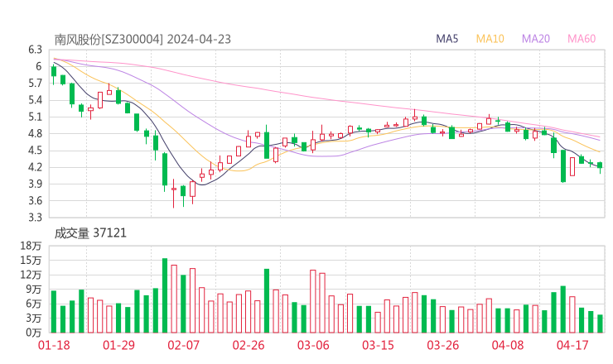613x364 pixels.
Task: Click the 5.7 price axis label
Action: pyautogui.click(x=35, y=84)
